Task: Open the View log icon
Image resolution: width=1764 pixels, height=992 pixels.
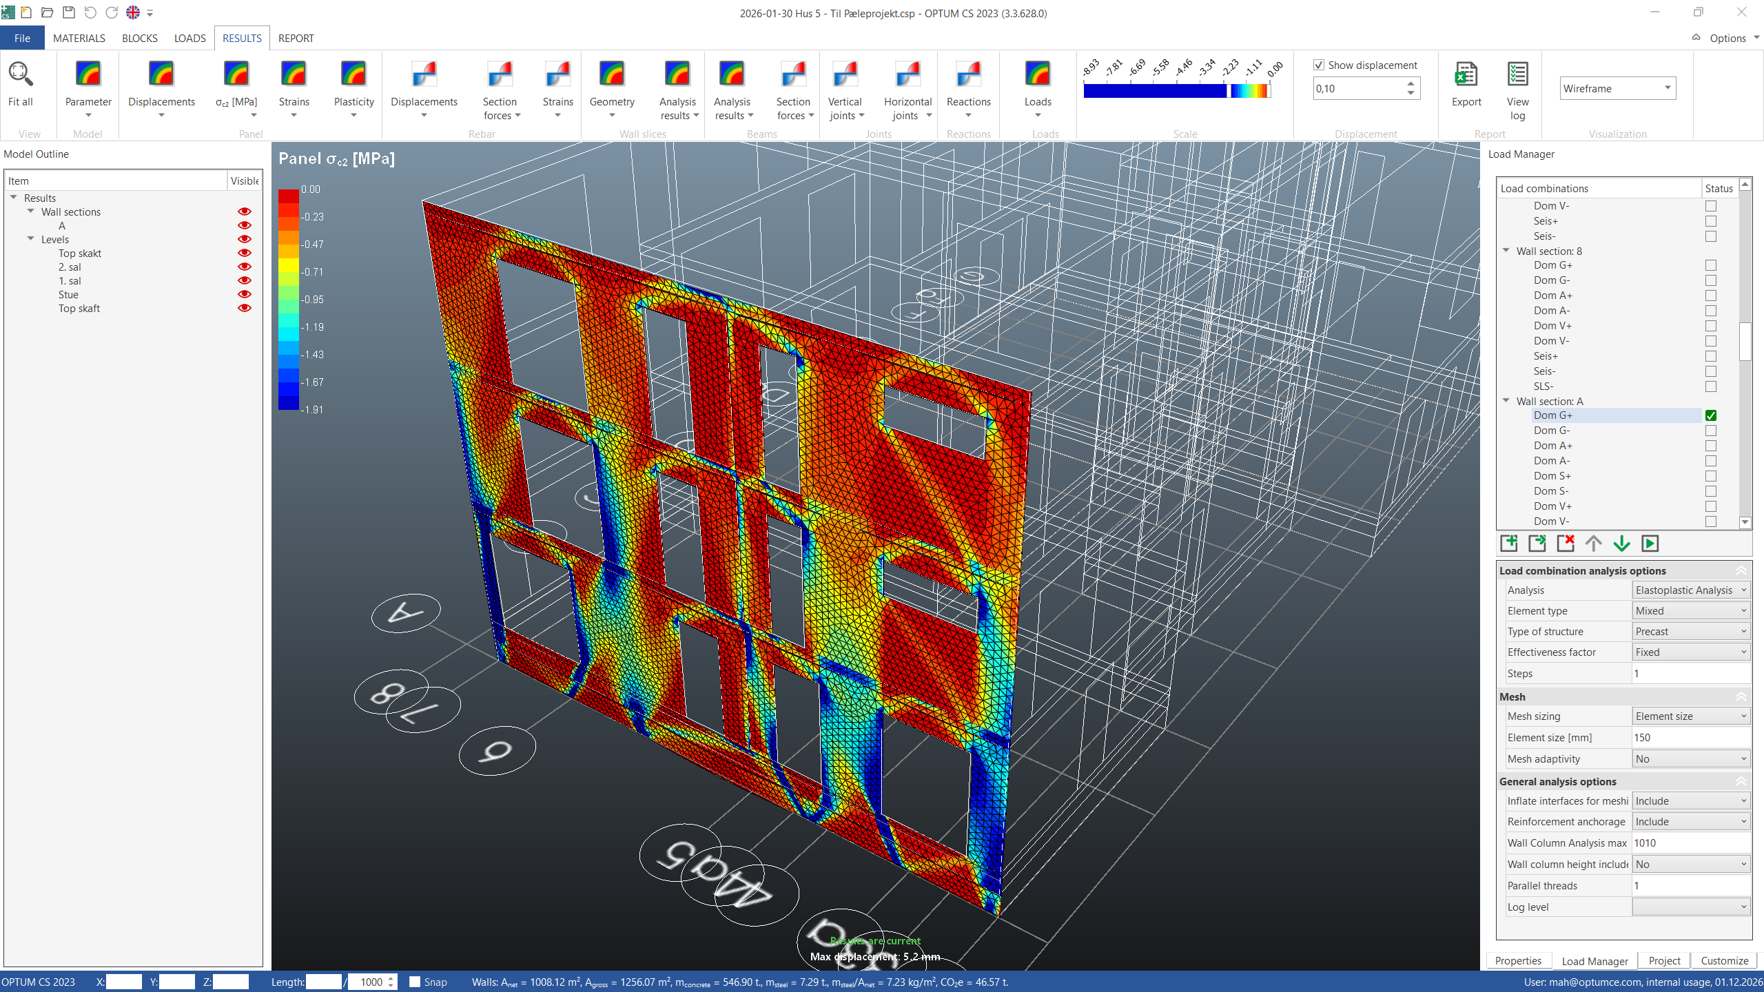Action: click(x=1517, y=74)
